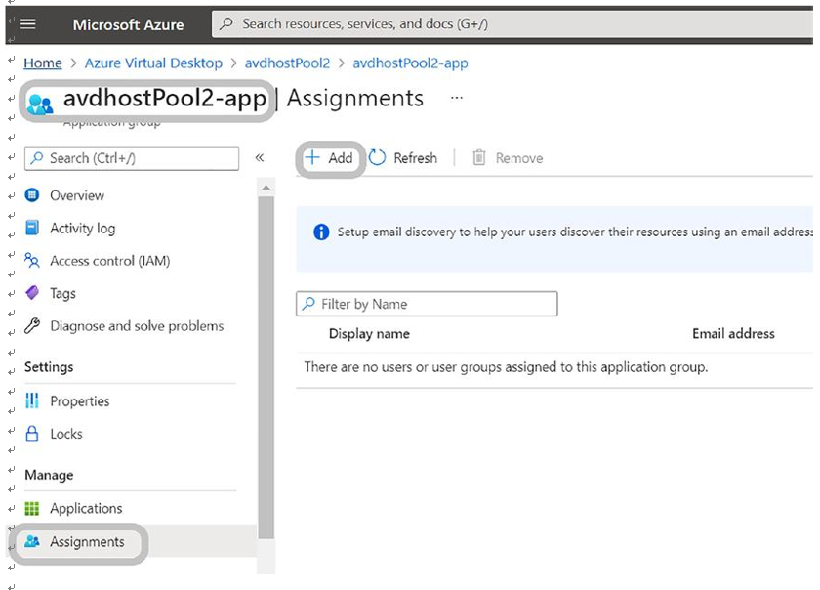The image size is (820, 590).
Task: Open the avdhostPool2 breadcrumb link
Action: (287, 63)
